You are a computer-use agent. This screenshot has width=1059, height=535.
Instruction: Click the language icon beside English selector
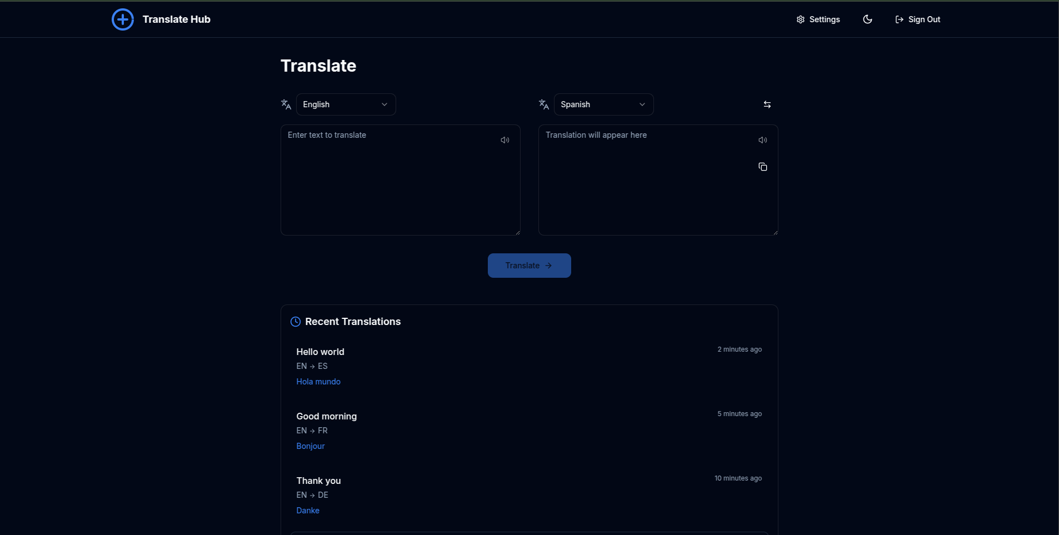click(286, 104)
